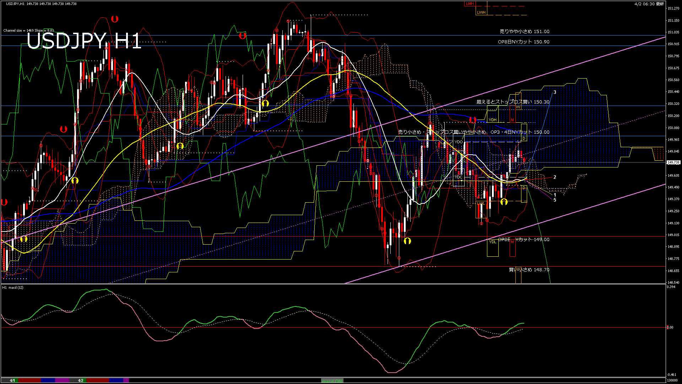Click the 4/2 date marker on timeline
The width and height of the screenshot is (682, 384).
[x=81, y=380]
